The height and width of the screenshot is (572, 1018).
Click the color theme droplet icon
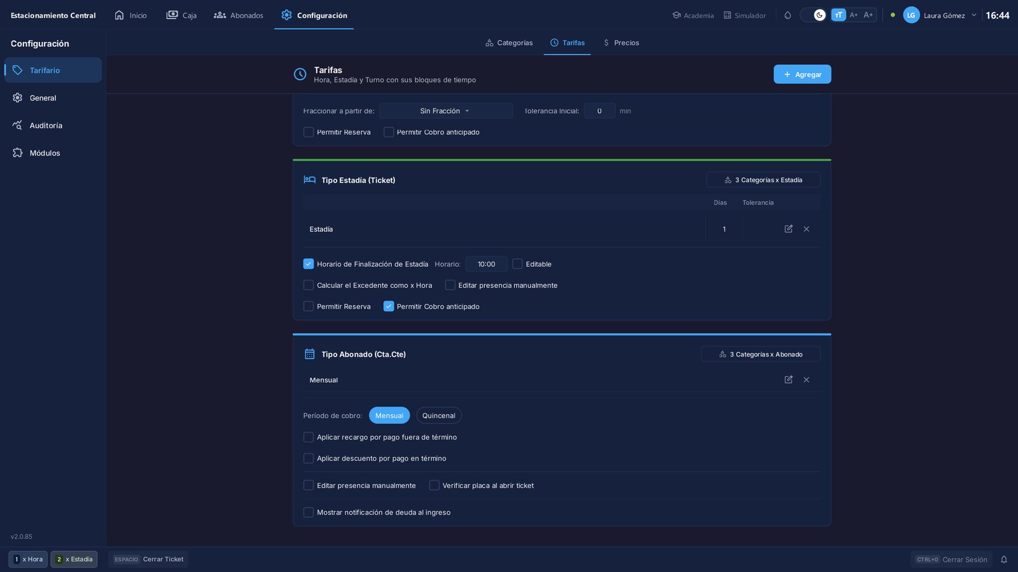[788, 15]
